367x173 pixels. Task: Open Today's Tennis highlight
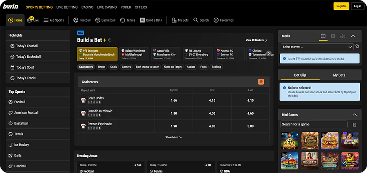tap(38, 78)
